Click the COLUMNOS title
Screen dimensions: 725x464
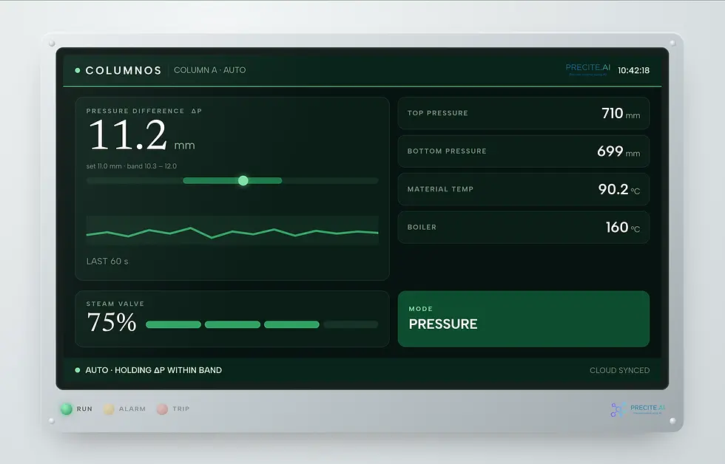tap(124, 71)
